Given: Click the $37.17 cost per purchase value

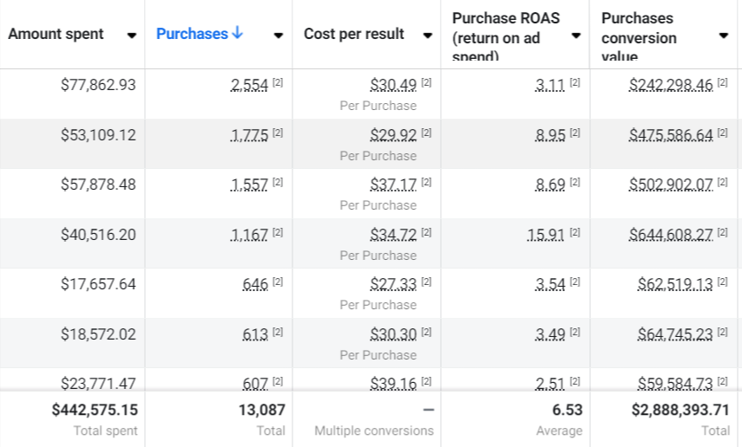Looking at the screenshot, I should (393, 185).
